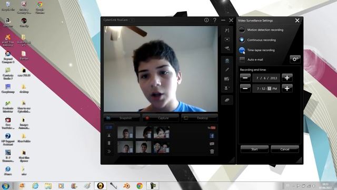The height and width of the screenshot is (190, 337).
Task: Take a Snapshot
Action: point(122,118)
